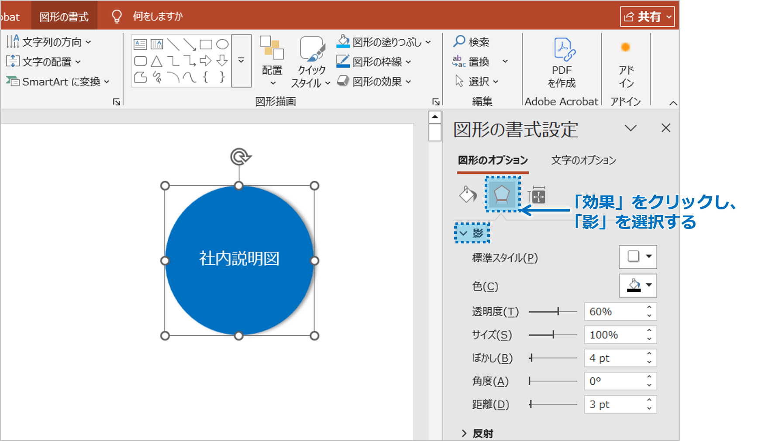Click the 透明度 transparency slider
Viewport: 758px width, 441px height.
click(x=553, y=311)
